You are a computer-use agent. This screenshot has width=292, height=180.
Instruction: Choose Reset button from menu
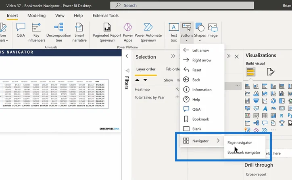pos(202,70)
